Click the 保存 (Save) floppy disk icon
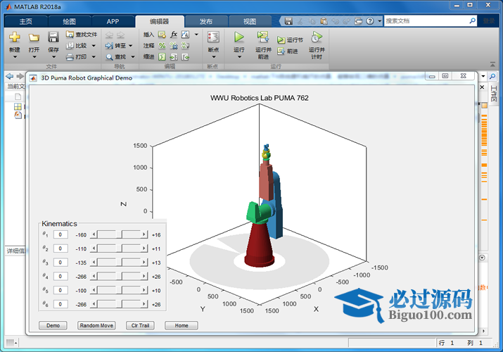This screenshot has height=352, width=503. tap(53, 37)
